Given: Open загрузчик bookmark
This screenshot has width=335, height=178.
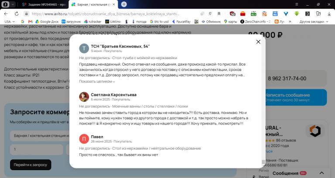Looking at the screenshot, I should (x=71, y=21).
